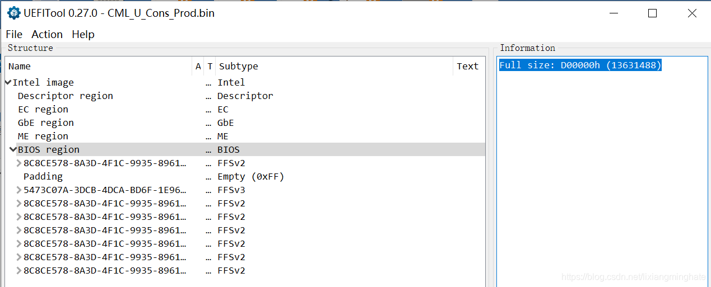Click the 'FFSv3' subtype cell

pyautogui.click(x=231, y=190)
